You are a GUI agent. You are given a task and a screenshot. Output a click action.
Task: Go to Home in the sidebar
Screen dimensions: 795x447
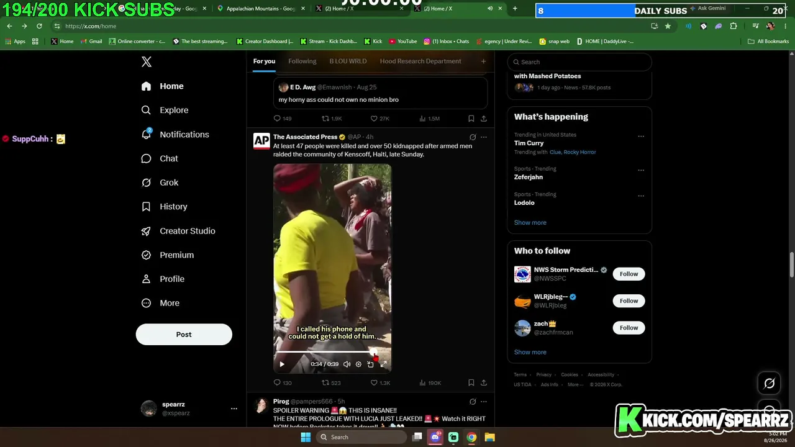[162, 86]
